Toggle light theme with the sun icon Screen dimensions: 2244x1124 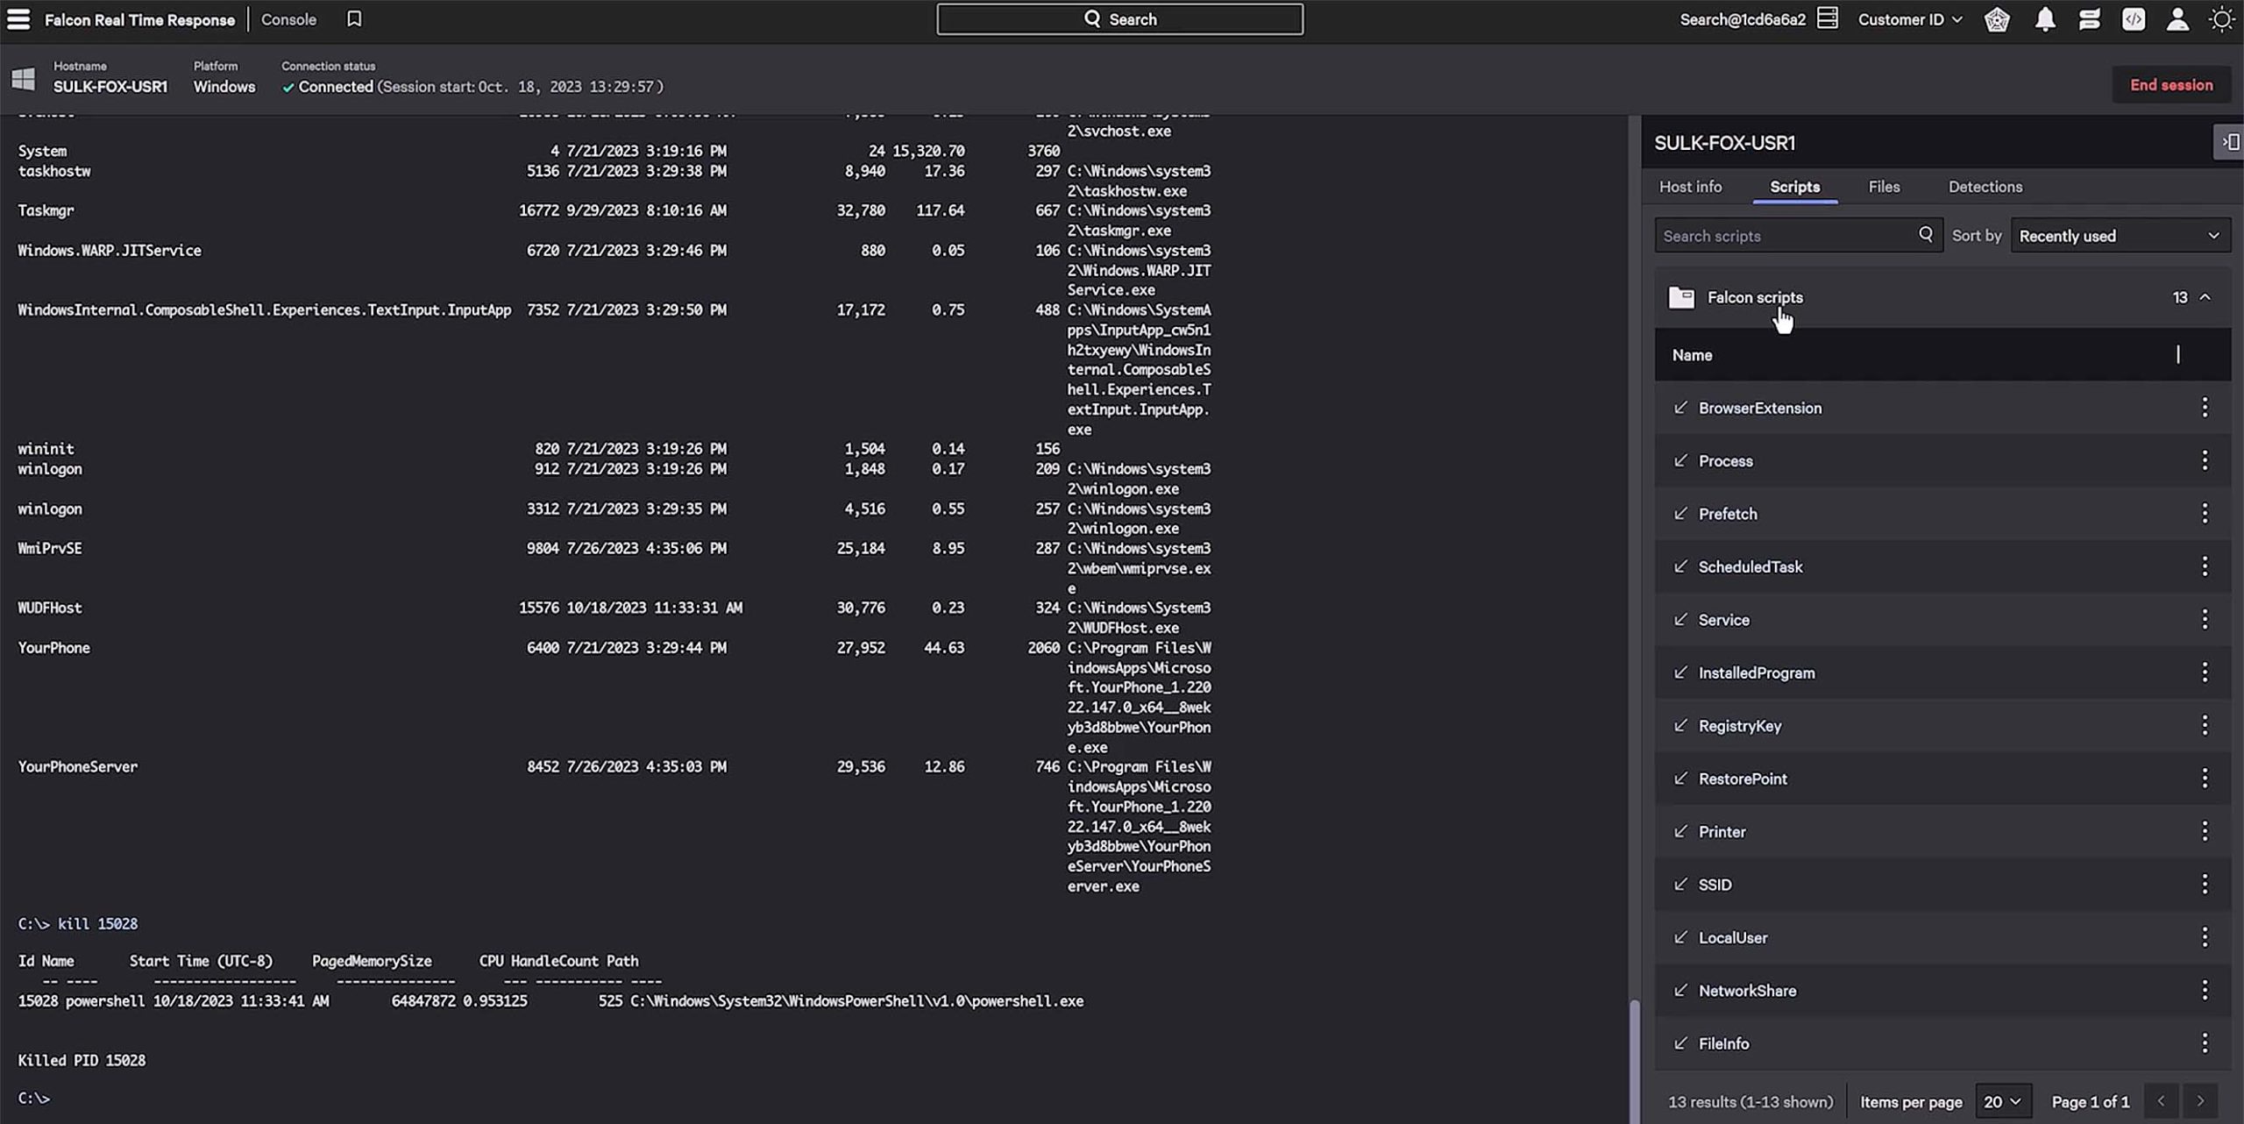pos(2222,18)
